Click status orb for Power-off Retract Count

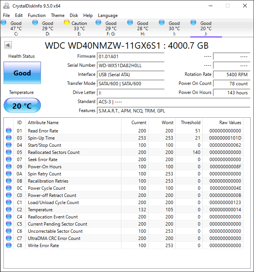(x=9, y=195)
